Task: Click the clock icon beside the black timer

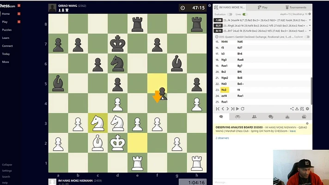Action: [183, 8]
